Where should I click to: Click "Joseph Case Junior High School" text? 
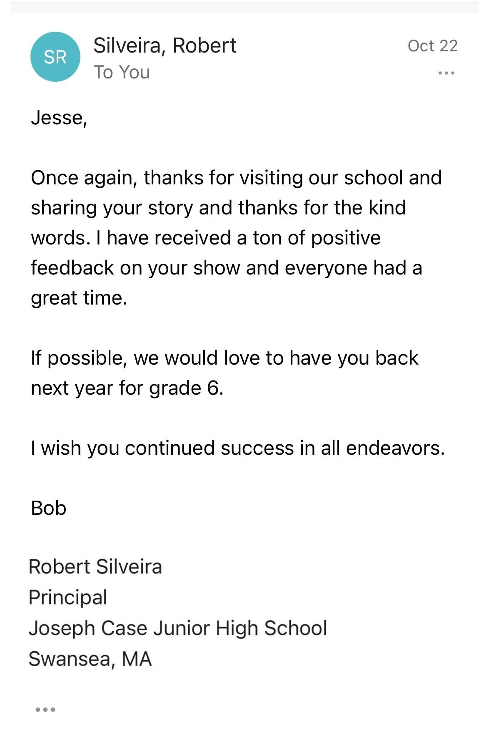tap(178, 628)
